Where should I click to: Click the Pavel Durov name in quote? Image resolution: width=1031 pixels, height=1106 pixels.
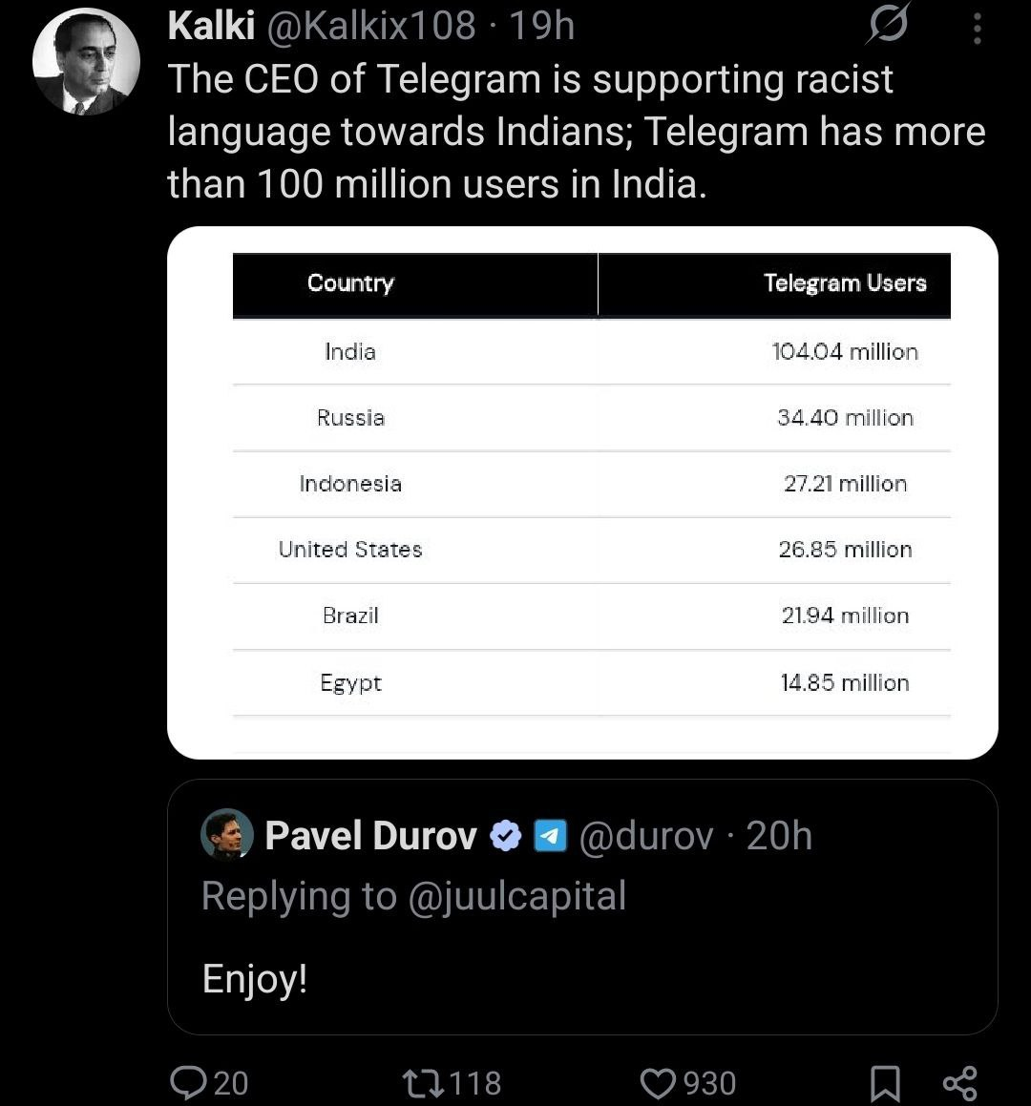[x=371, y=836]
